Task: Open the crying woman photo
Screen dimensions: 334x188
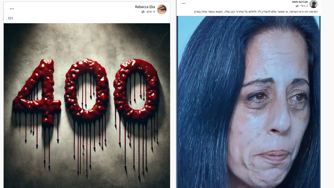Action: [x=248, y=102]
